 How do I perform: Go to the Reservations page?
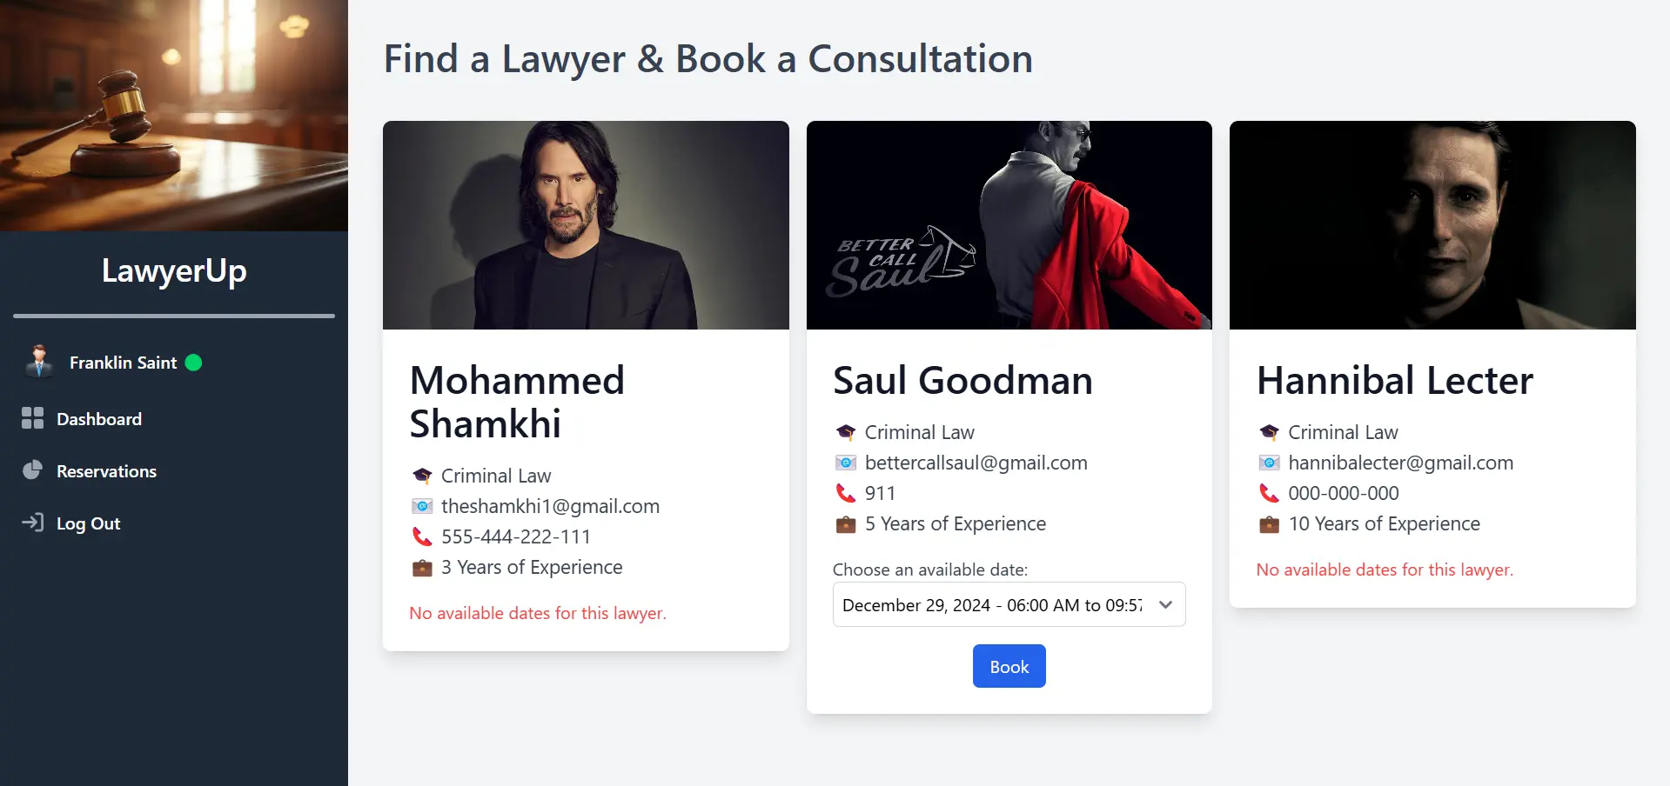click(x=106, y=471)
